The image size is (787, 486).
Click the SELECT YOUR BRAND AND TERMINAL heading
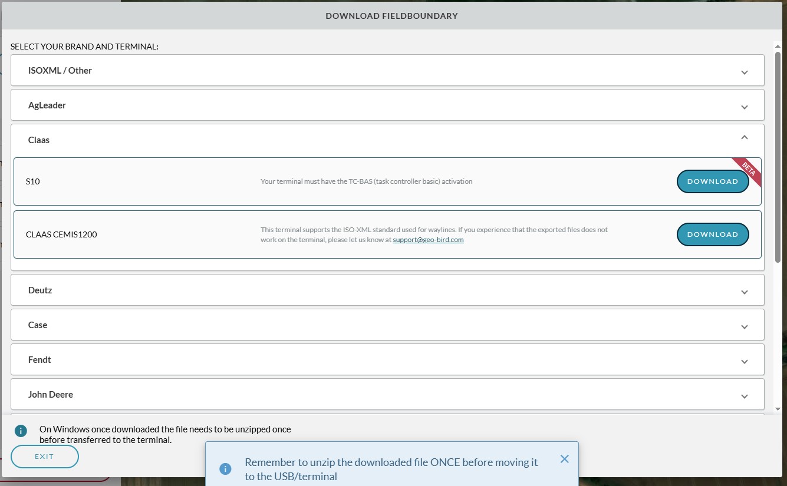click(84, 46)
